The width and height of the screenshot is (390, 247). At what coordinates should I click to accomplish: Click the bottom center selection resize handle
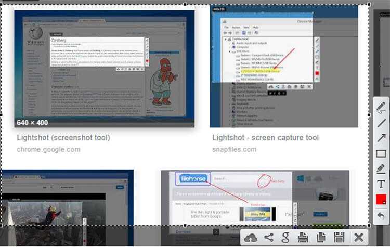(x=185, y=226)
